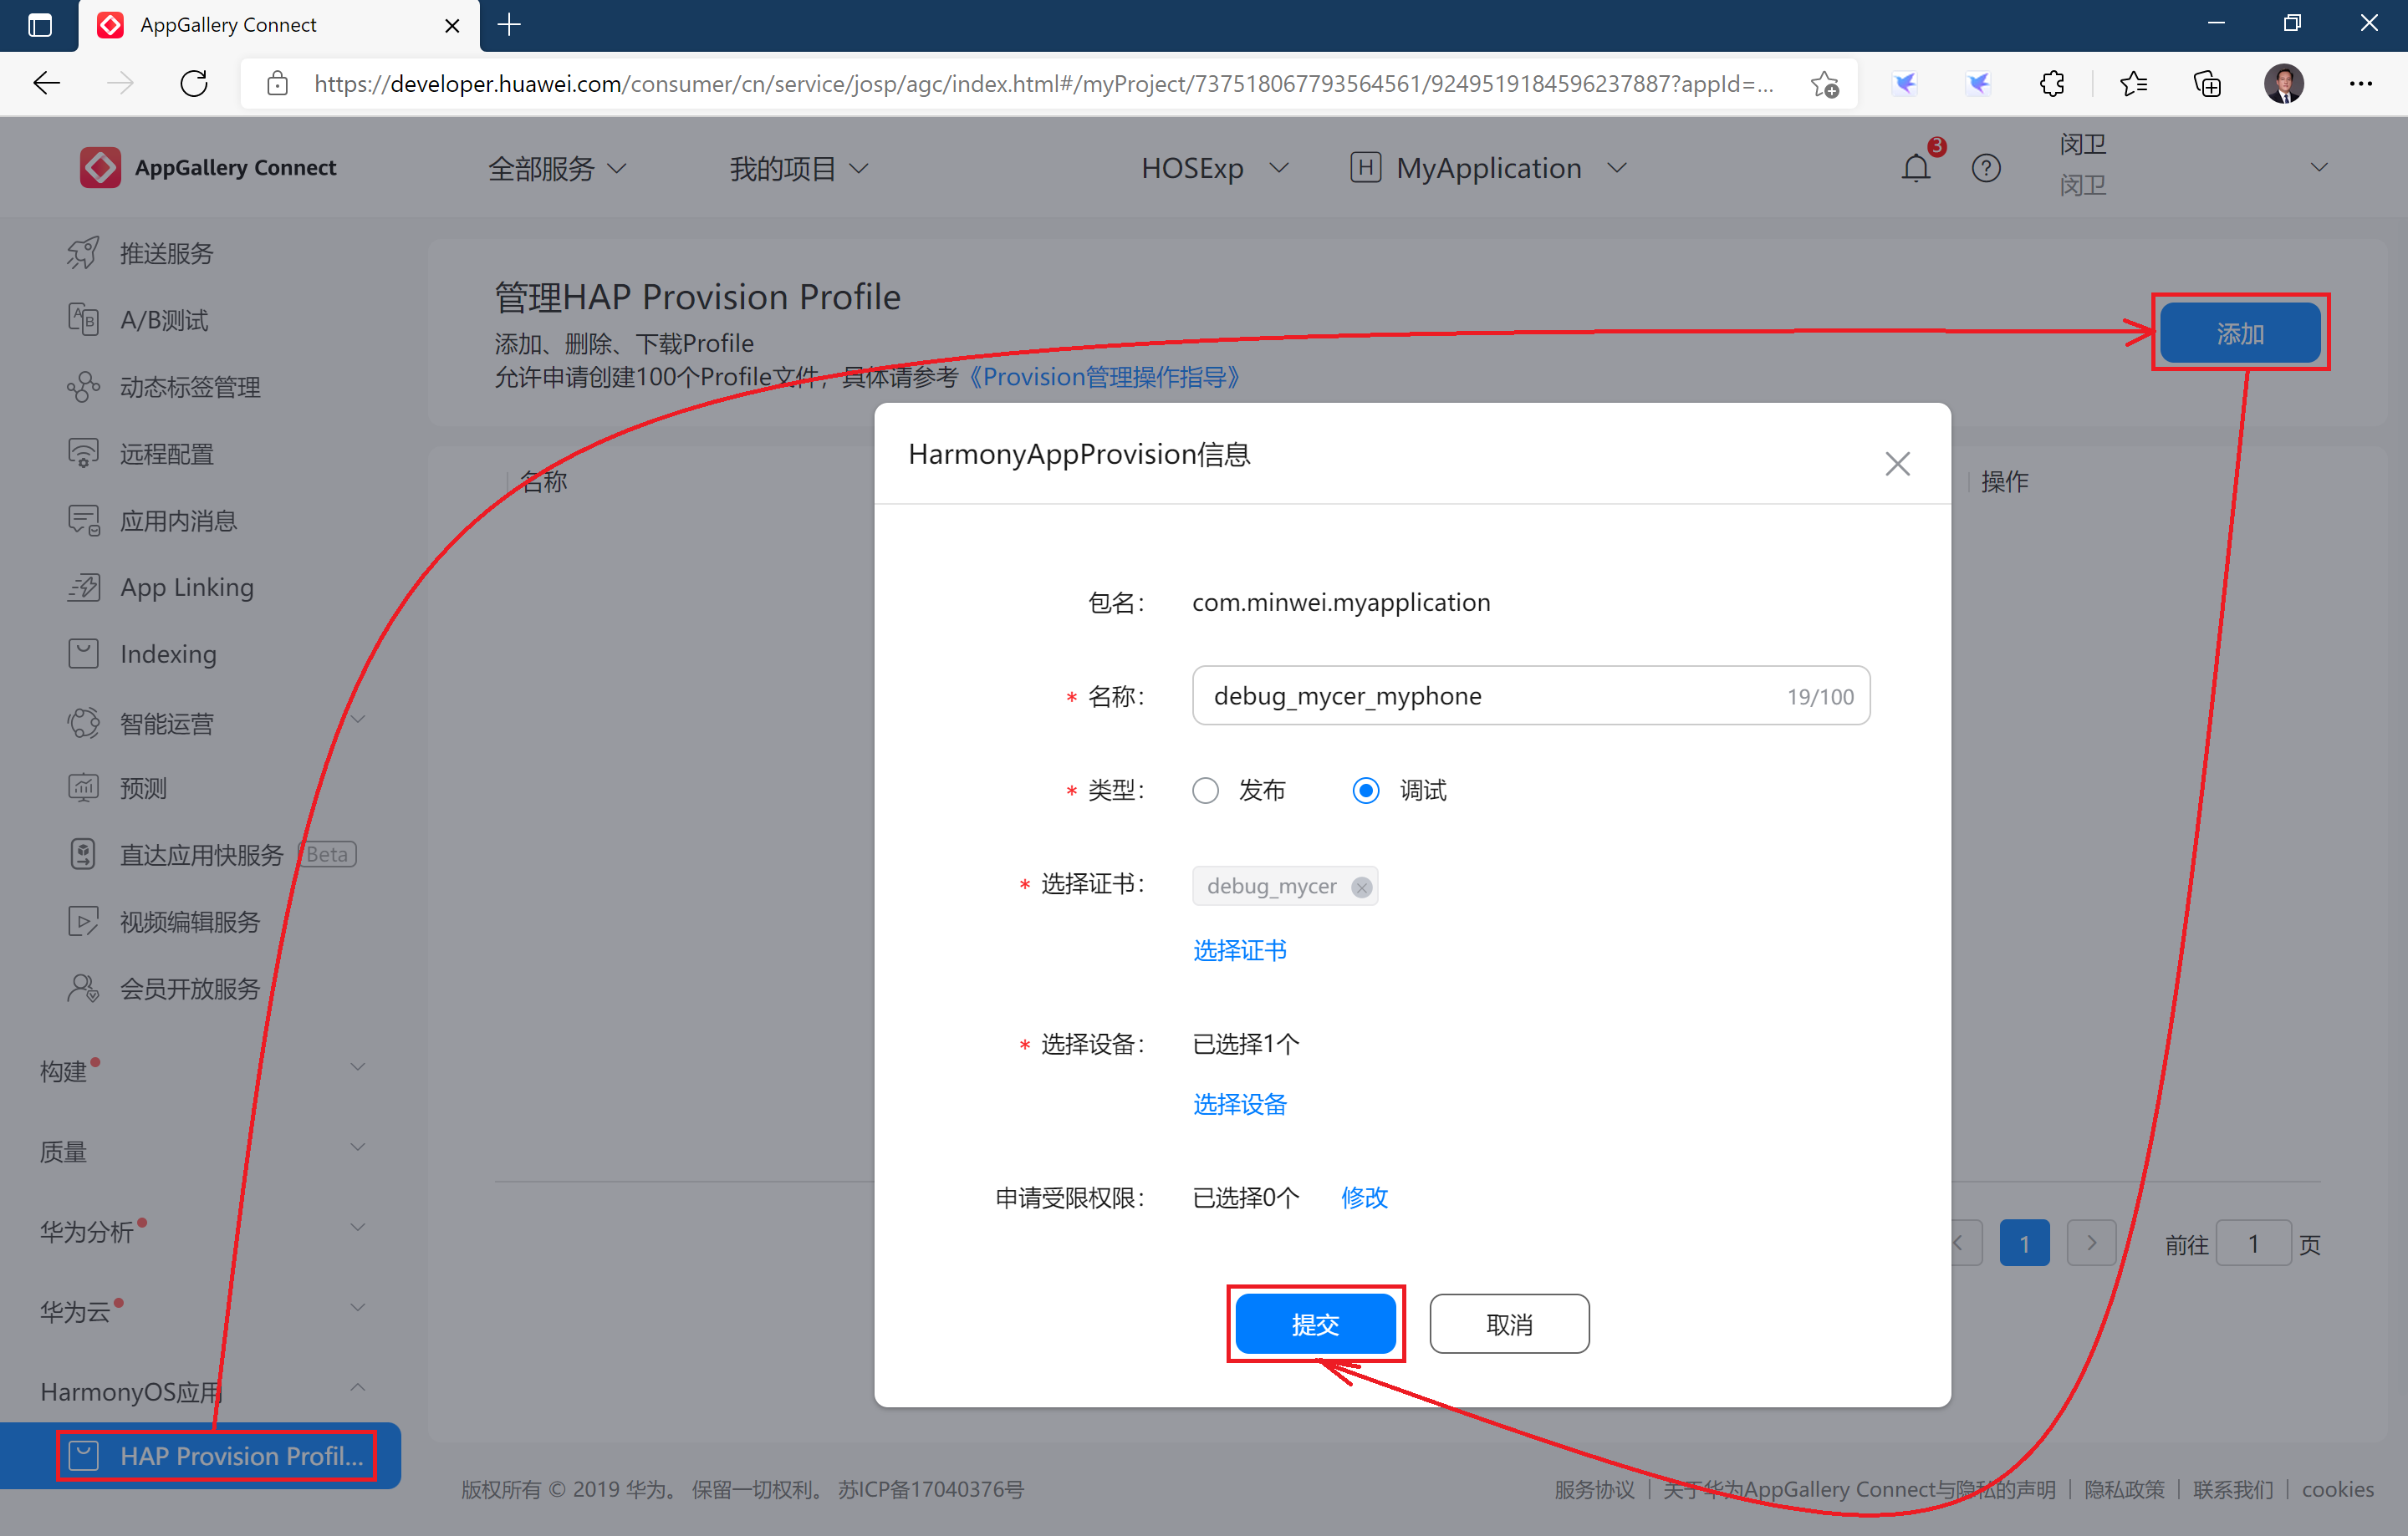Open the MyApplication app dropdown

coord(1488,168)
